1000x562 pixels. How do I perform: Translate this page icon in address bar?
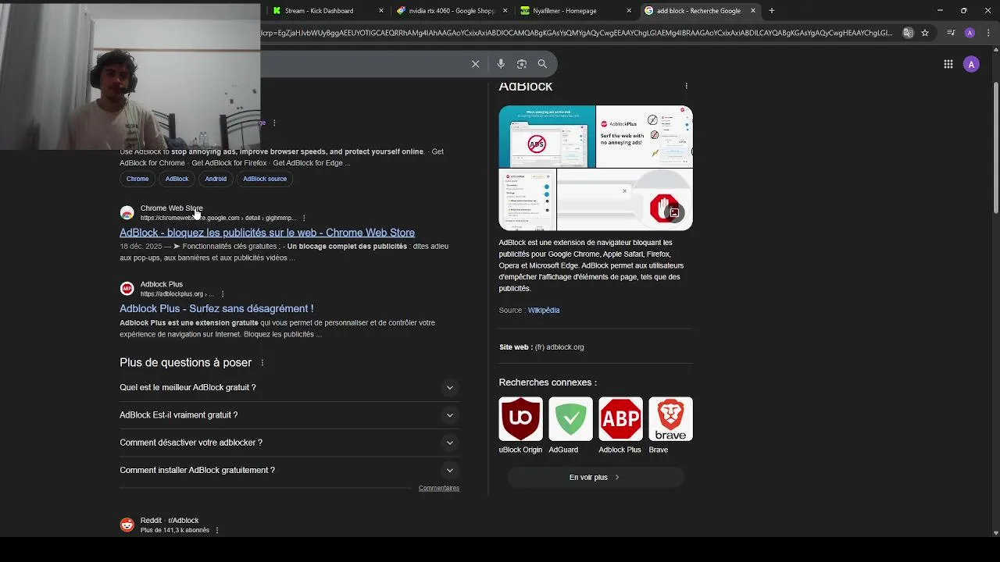pyautogui.click(x=908, y=33)
